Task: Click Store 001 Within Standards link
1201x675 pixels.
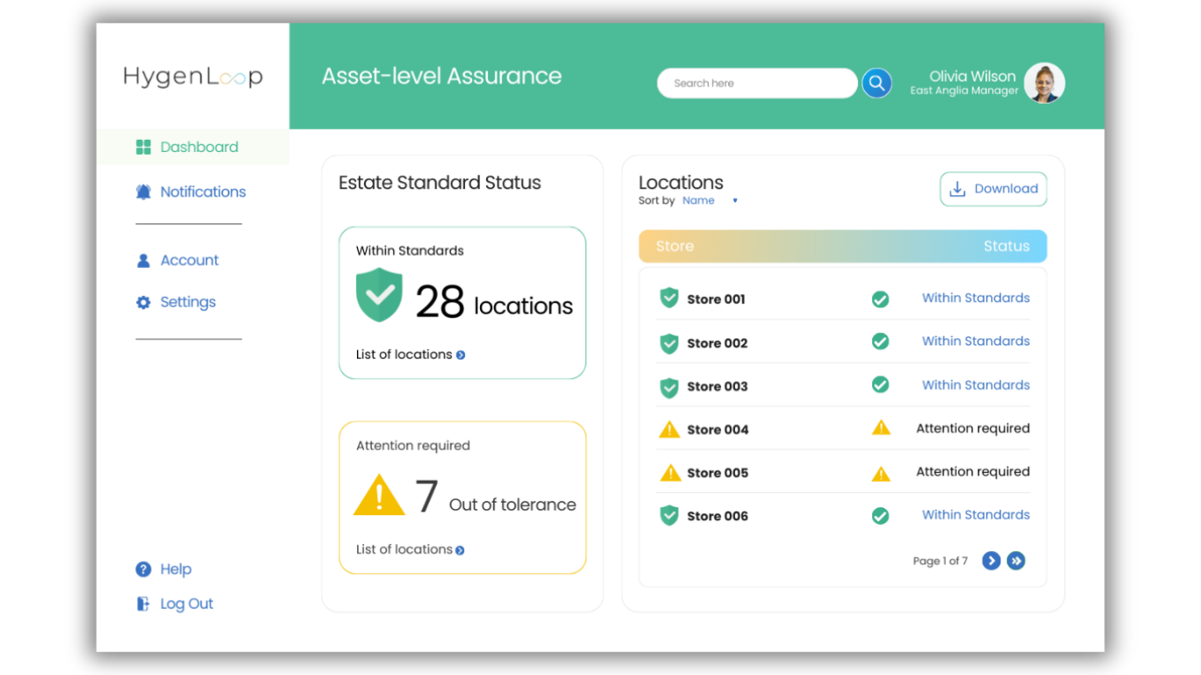Action: point(975,298)
